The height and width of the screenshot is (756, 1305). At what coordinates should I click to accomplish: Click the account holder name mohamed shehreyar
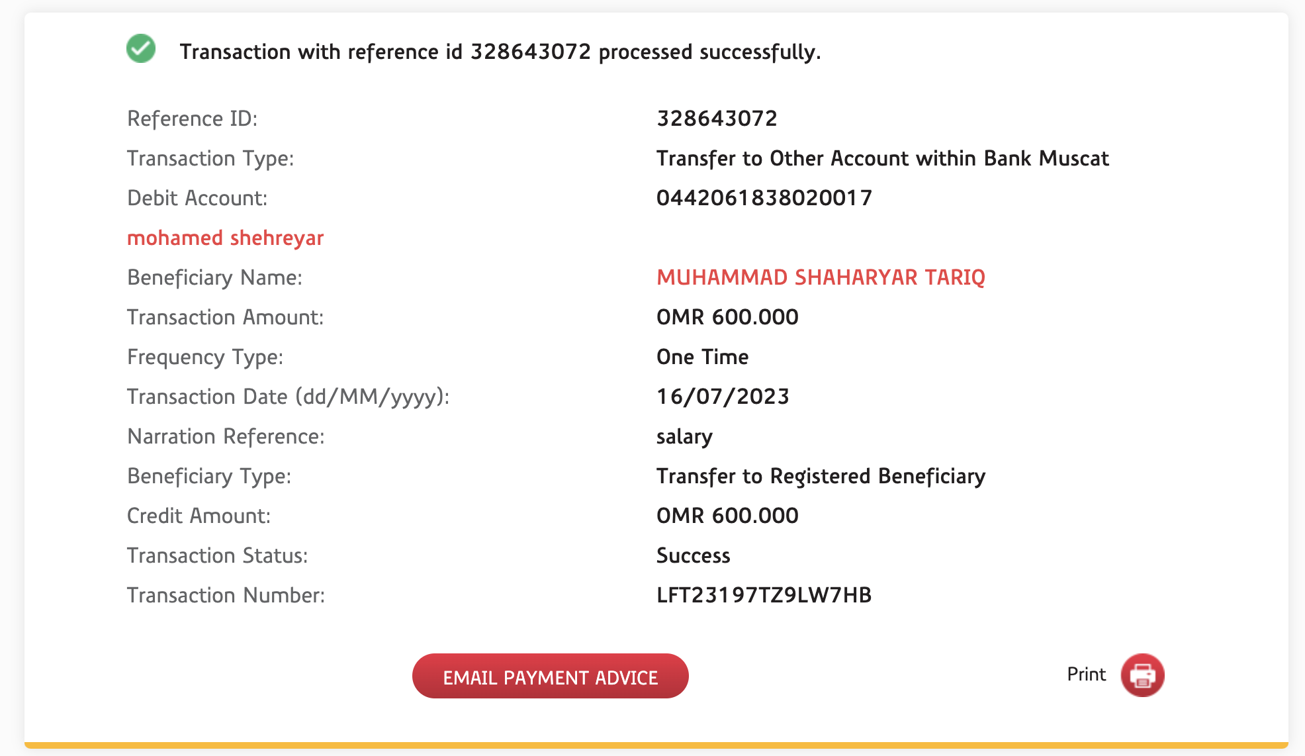point(225,238)
